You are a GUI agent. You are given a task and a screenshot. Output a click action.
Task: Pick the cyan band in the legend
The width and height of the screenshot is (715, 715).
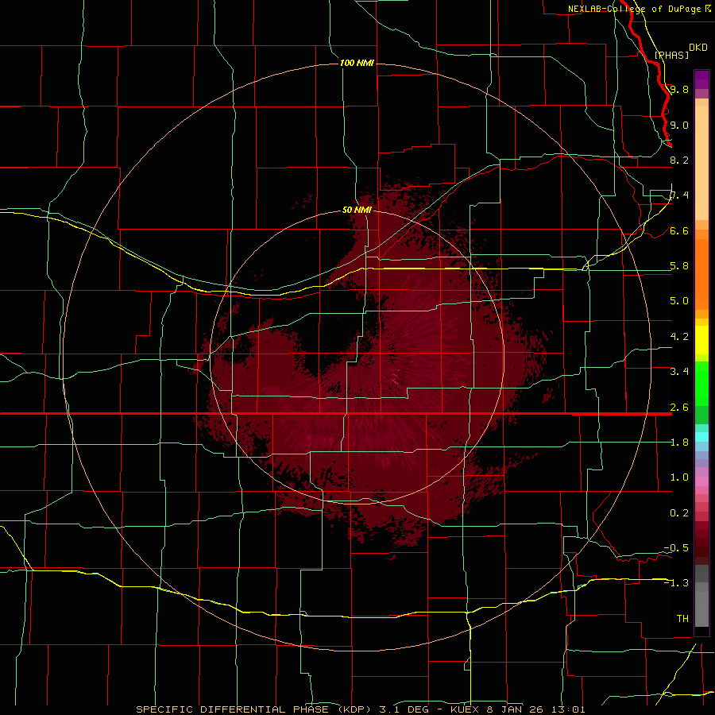[701, 436]
